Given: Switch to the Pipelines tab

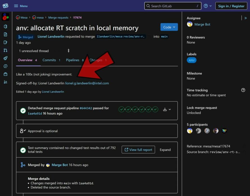Looking at the screenshot, I should coord(73,60).
